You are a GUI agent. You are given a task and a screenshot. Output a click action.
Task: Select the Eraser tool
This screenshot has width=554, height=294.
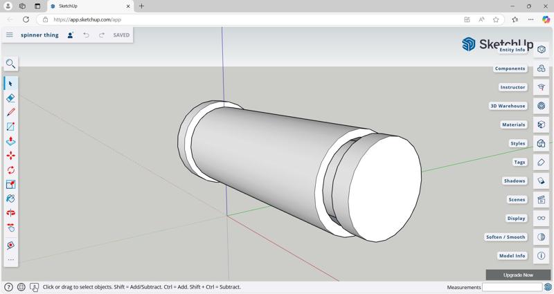[x=10, y=98]
